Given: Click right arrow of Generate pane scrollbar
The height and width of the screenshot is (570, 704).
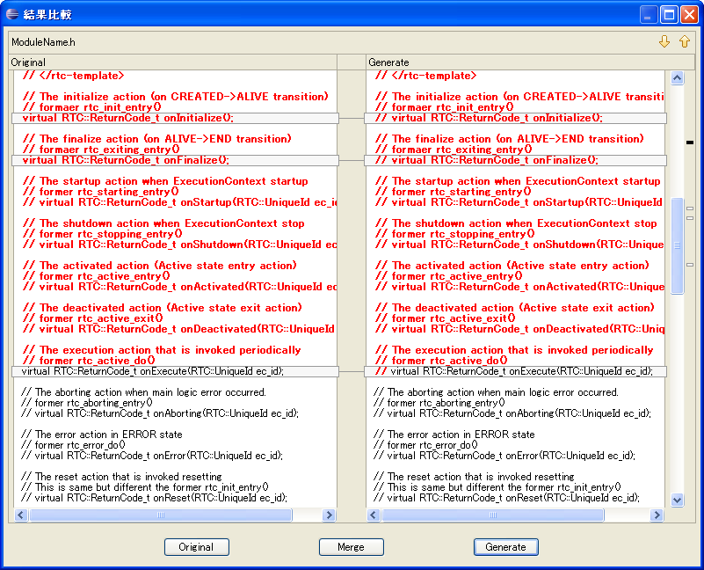Looking at the screenshot, I should pos(657,515).
